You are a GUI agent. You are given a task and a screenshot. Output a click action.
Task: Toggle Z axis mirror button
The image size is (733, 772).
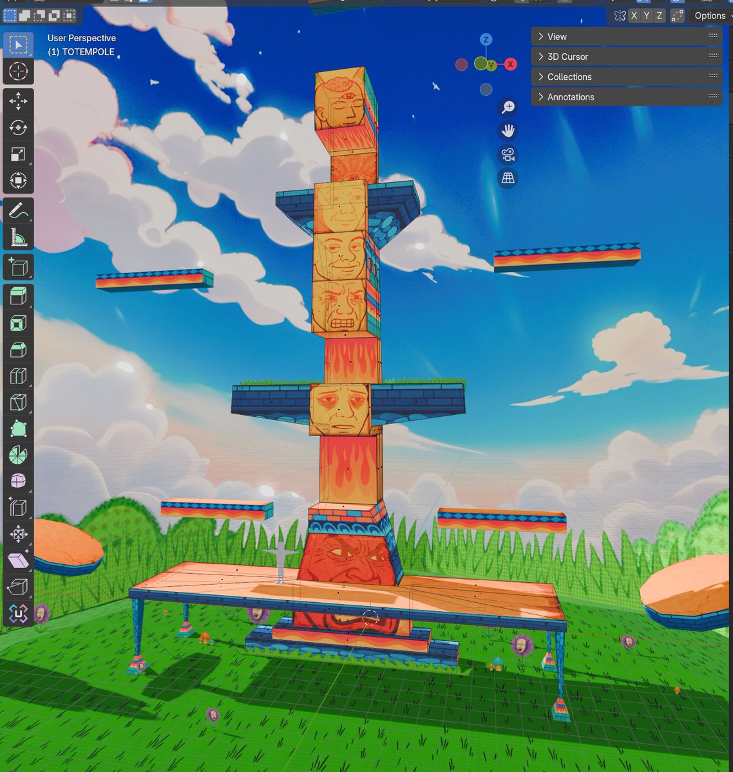(x=659, y=15)
